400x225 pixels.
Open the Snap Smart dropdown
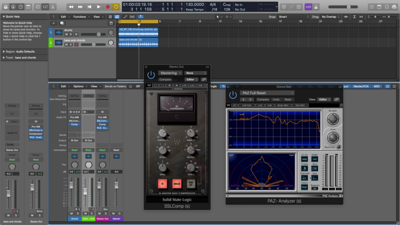tap(294, 17)
